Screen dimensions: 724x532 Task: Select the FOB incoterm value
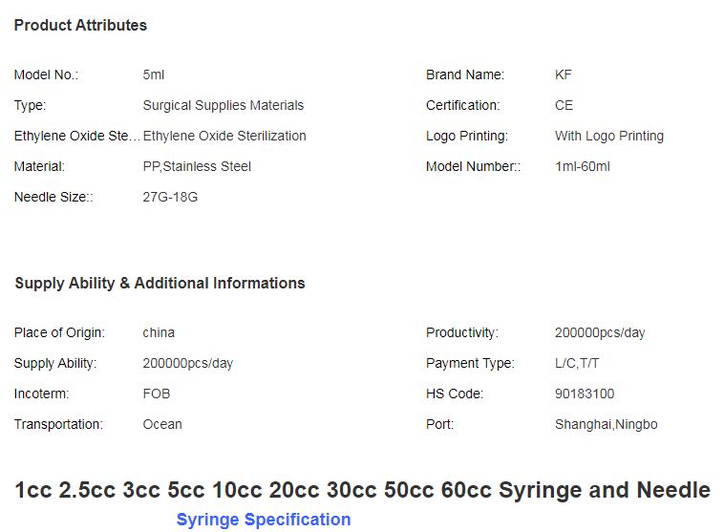coord(156,394)
